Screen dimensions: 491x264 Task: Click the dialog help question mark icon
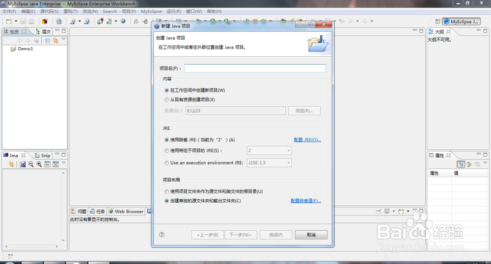(x=162, y=235)
